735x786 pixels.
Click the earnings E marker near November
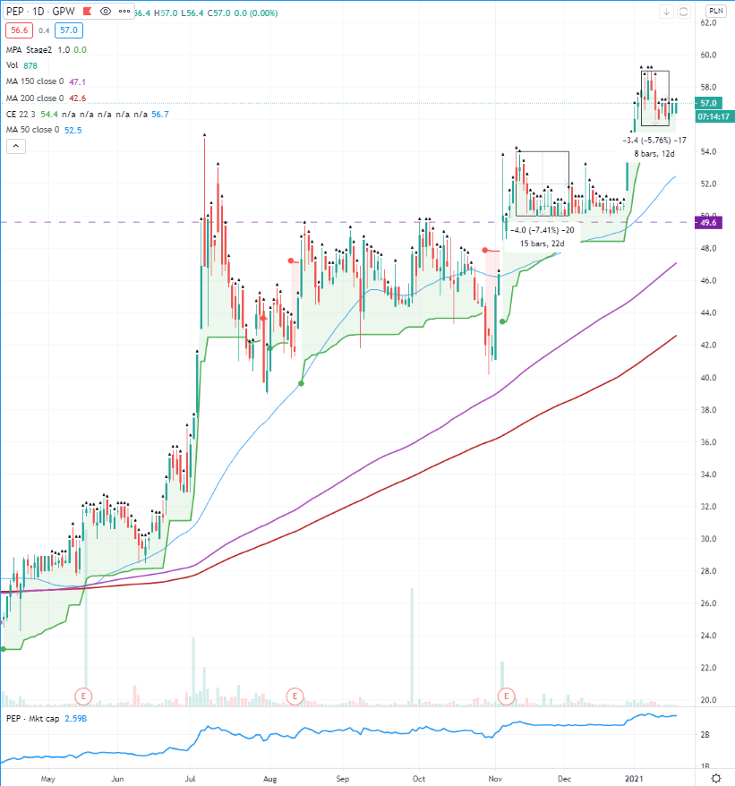point(508,695)
